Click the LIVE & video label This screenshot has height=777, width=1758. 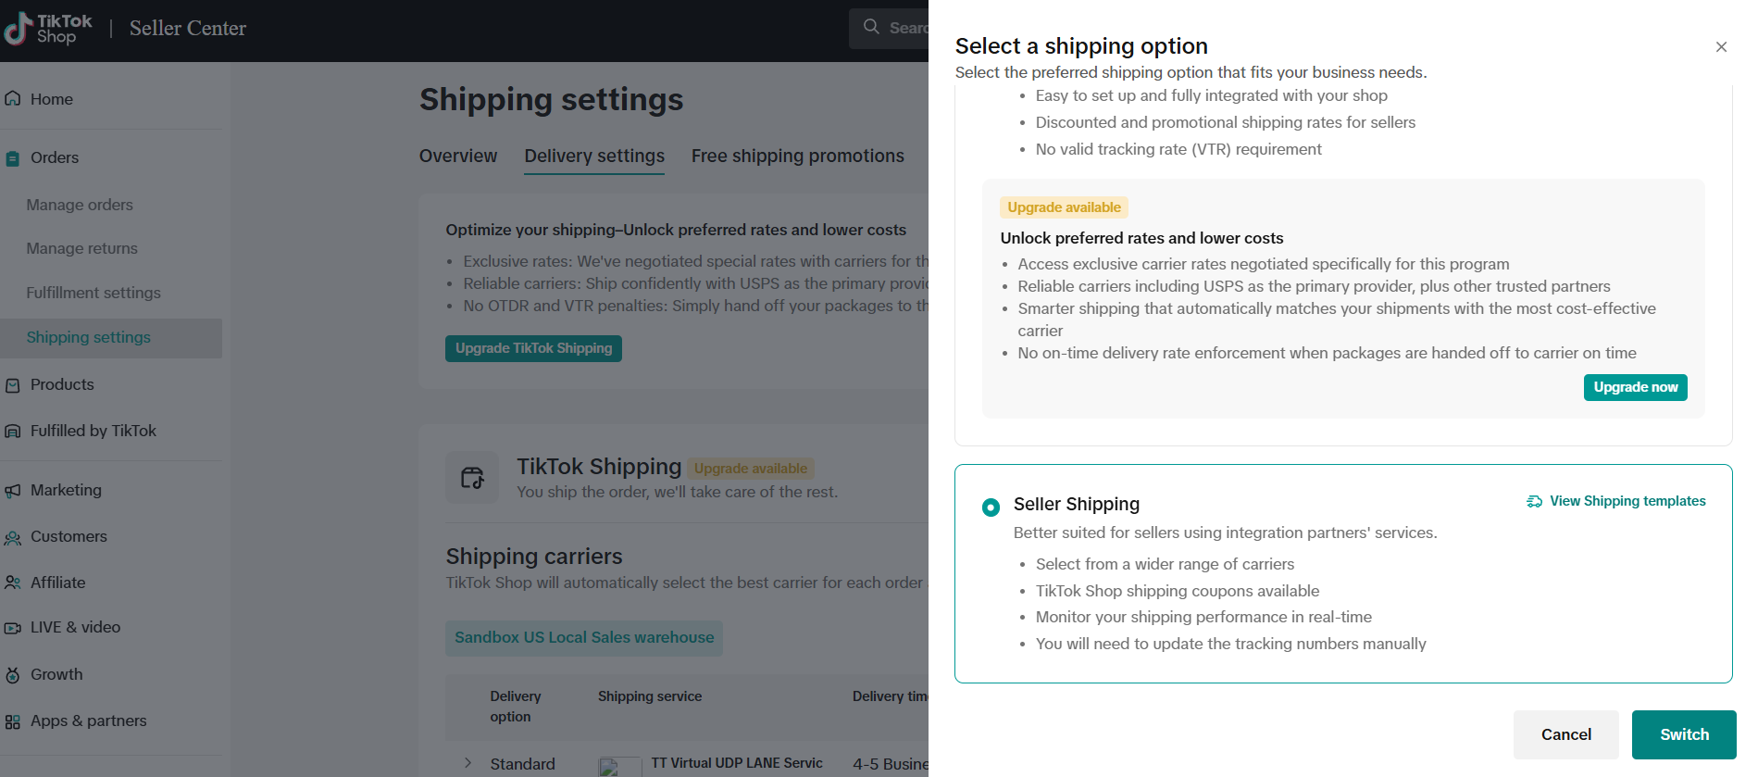75,627
